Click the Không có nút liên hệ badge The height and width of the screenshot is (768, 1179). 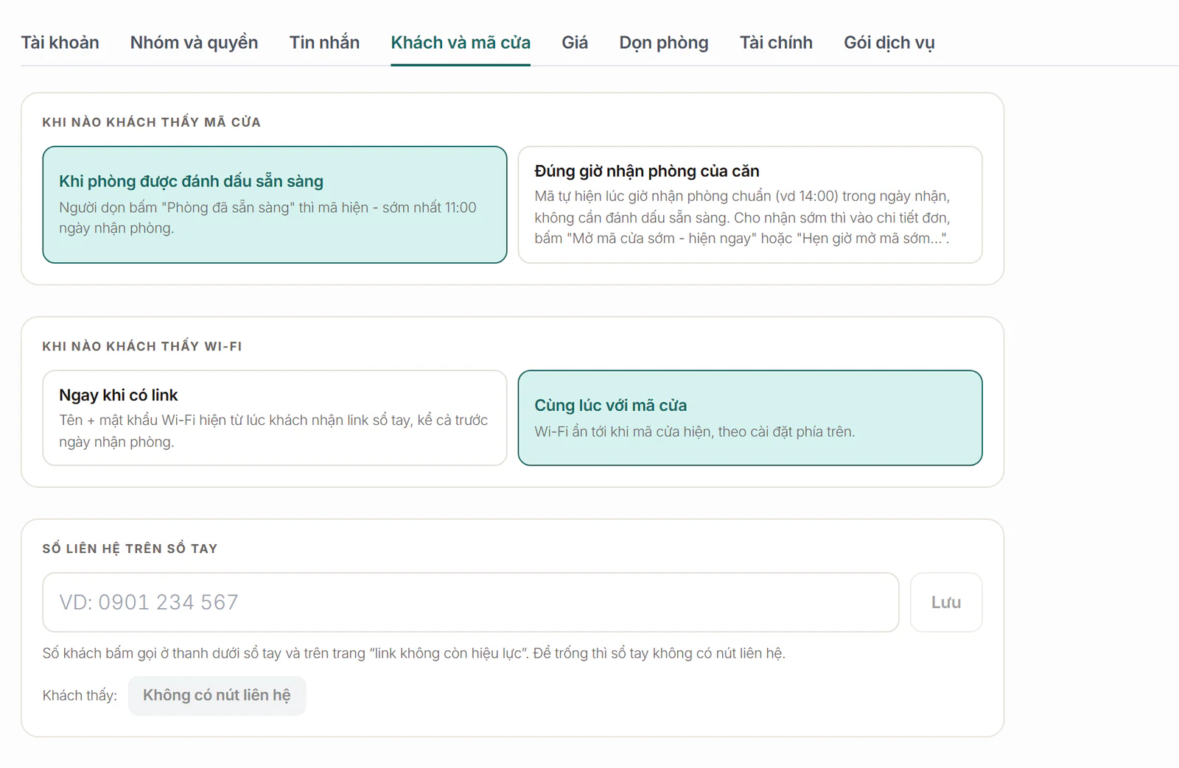pyautogui.click(x=217, y=695)
